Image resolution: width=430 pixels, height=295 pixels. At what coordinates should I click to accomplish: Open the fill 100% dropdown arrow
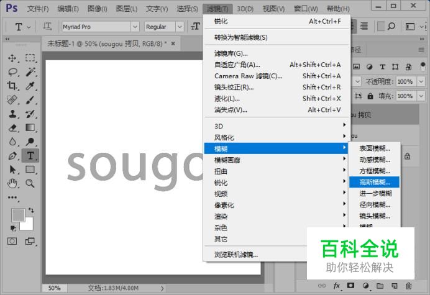[x=421, y=96]
